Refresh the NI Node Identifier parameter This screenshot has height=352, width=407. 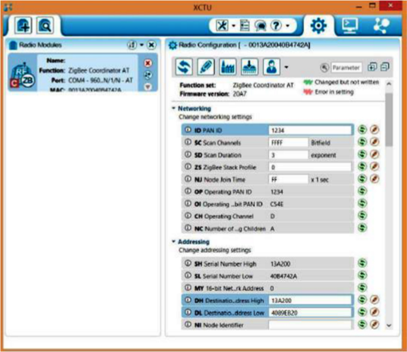[362, 324]
